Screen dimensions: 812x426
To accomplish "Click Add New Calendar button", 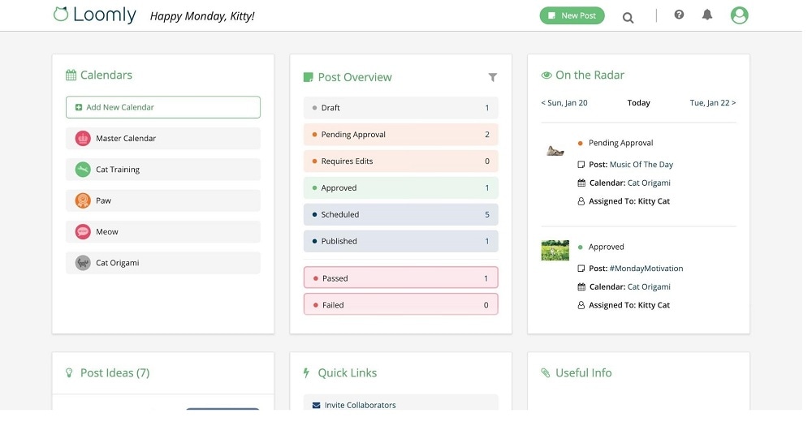I will (163, 107).
